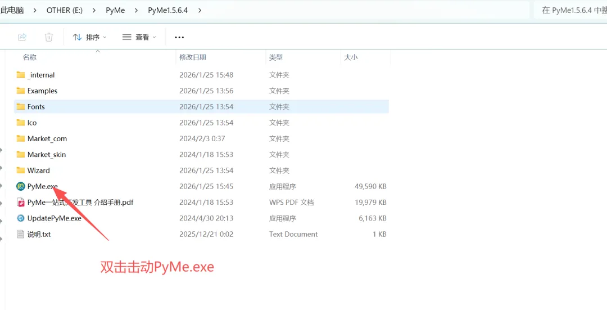Select the UpdatePyMe.exe file name
Screen dimensions: 607x310
coord(54,218)
